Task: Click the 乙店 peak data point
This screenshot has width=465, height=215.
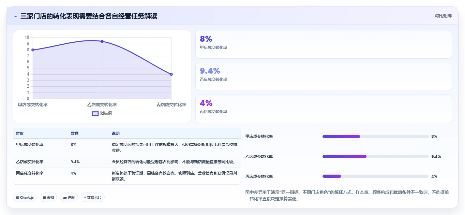Action: pyautogui.click(x=102, y=41)
